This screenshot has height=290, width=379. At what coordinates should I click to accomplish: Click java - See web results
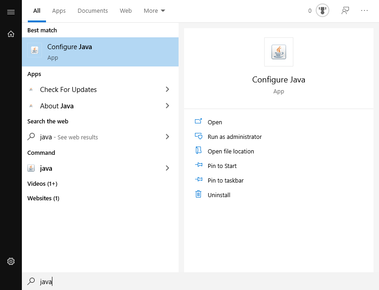[100, 137]
